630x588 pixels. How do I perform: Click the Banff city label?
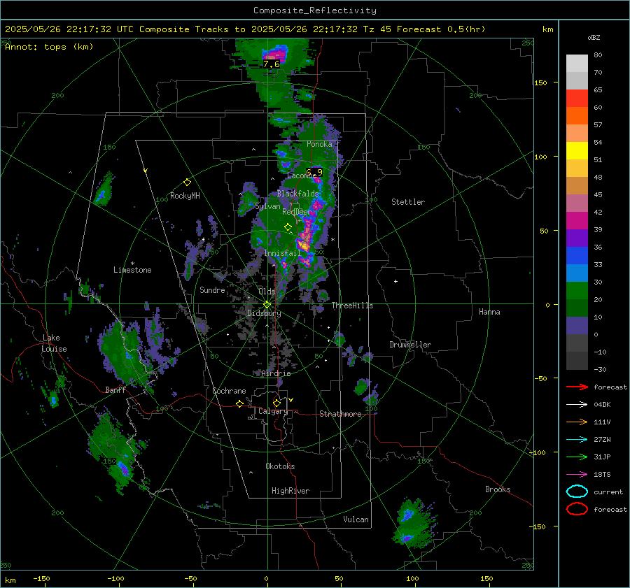(x=115, y=389)
